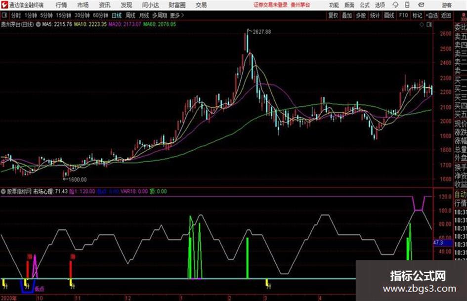Expand the main chart indicator dropdown circle

(x=38, y=24)
